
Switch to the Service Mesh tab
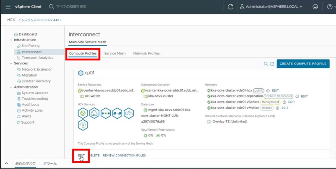pos(115,53)
